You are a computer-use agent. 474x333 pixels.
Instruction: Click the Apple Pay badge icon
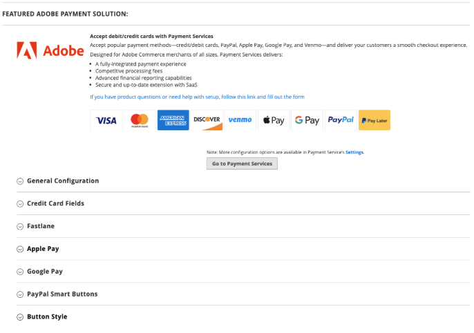[x=274, y=120]
